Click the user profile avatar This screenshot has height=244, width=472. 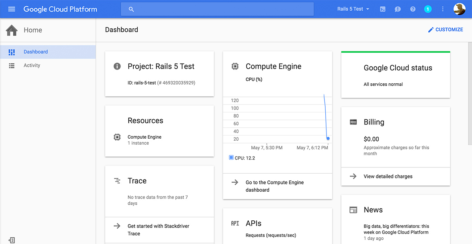[459, 9]
